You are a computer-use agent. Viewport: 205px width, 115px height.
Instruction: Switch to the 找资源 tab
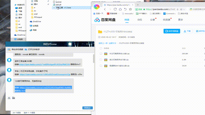point(167,20)
